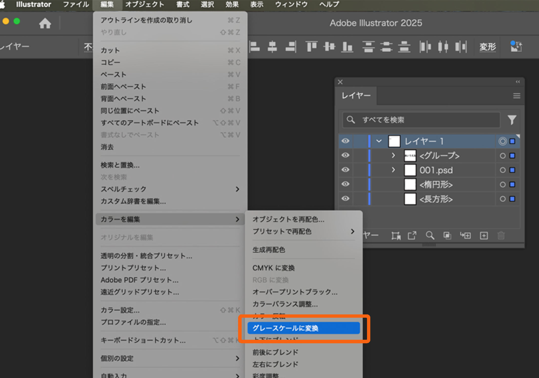
Task: Click the horizontal align center icon
Action: click(272, 47)
